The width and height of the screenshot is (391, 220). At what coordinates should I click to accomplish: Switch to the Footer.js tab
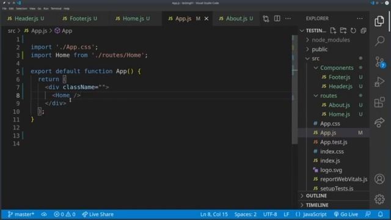coord(80,18)
